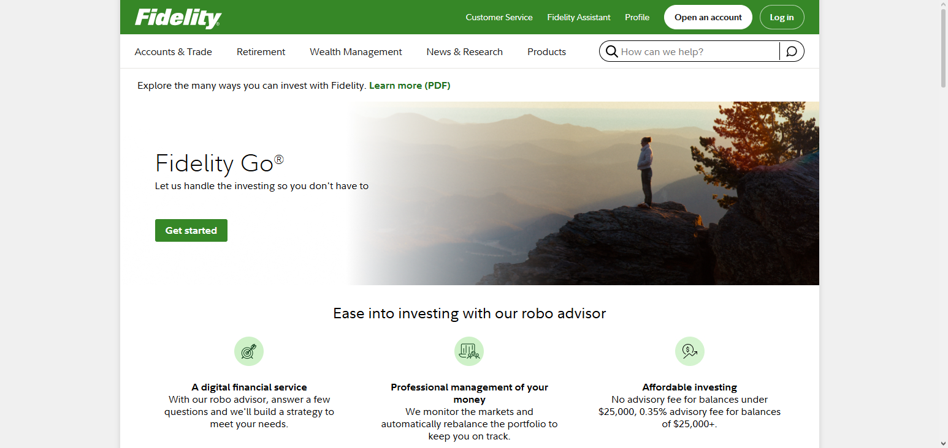Image resolution: width=948 pixels, height=448 pixels.
Task: Open News & Research
Action: point(464,51)
